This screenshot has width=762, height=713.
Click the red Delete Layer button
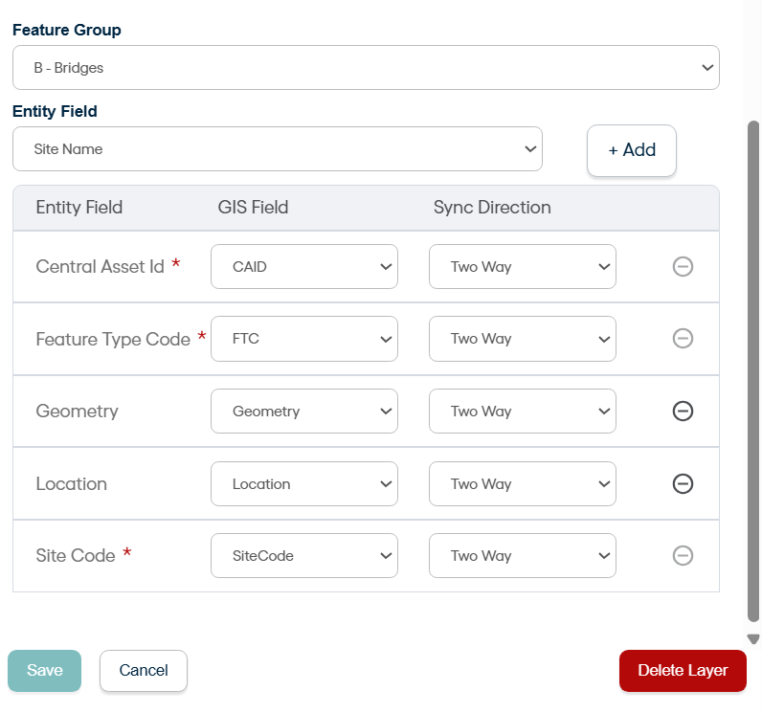pyautogui.click(x=683, y=670)
